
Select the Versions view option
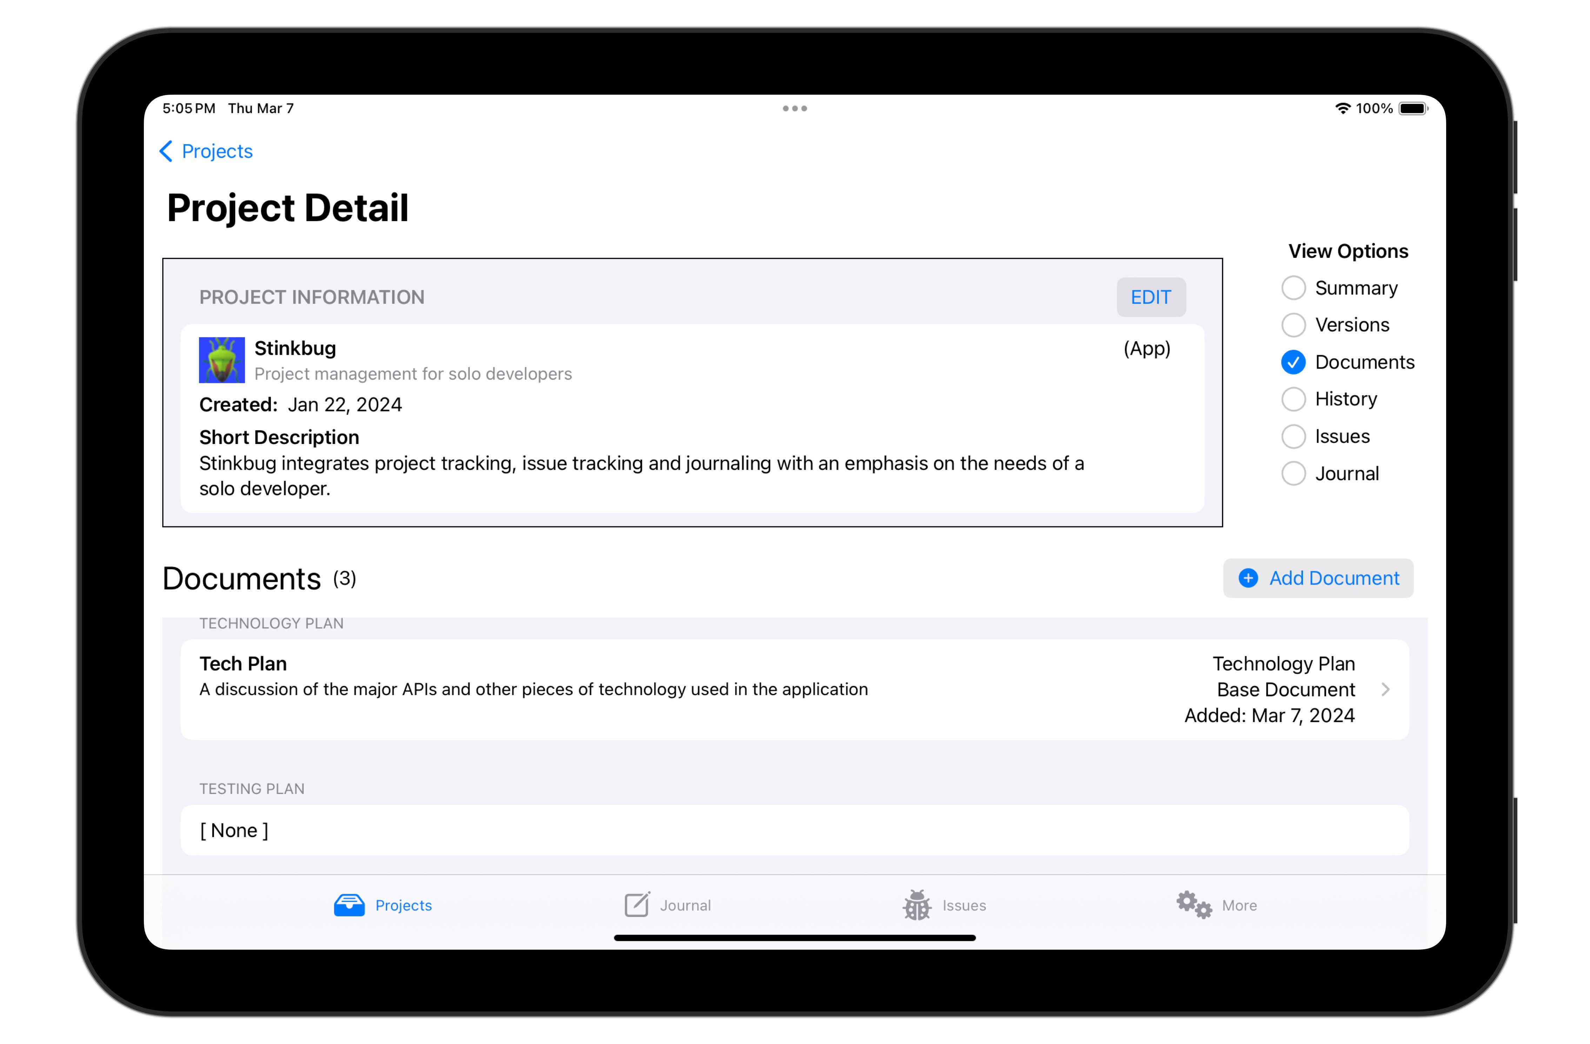click(x=1294, y=325)
